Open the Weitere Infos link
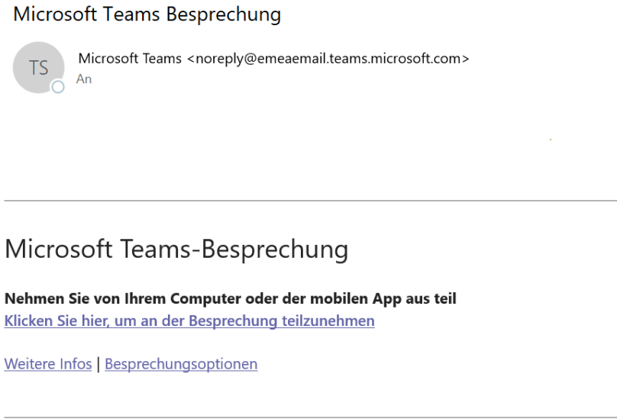617x419 pixels. tap(48, 364)
